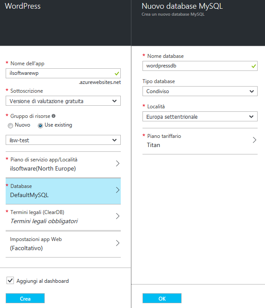Click the chevron on Piano di servizio app row

click(x=117, y=164)
